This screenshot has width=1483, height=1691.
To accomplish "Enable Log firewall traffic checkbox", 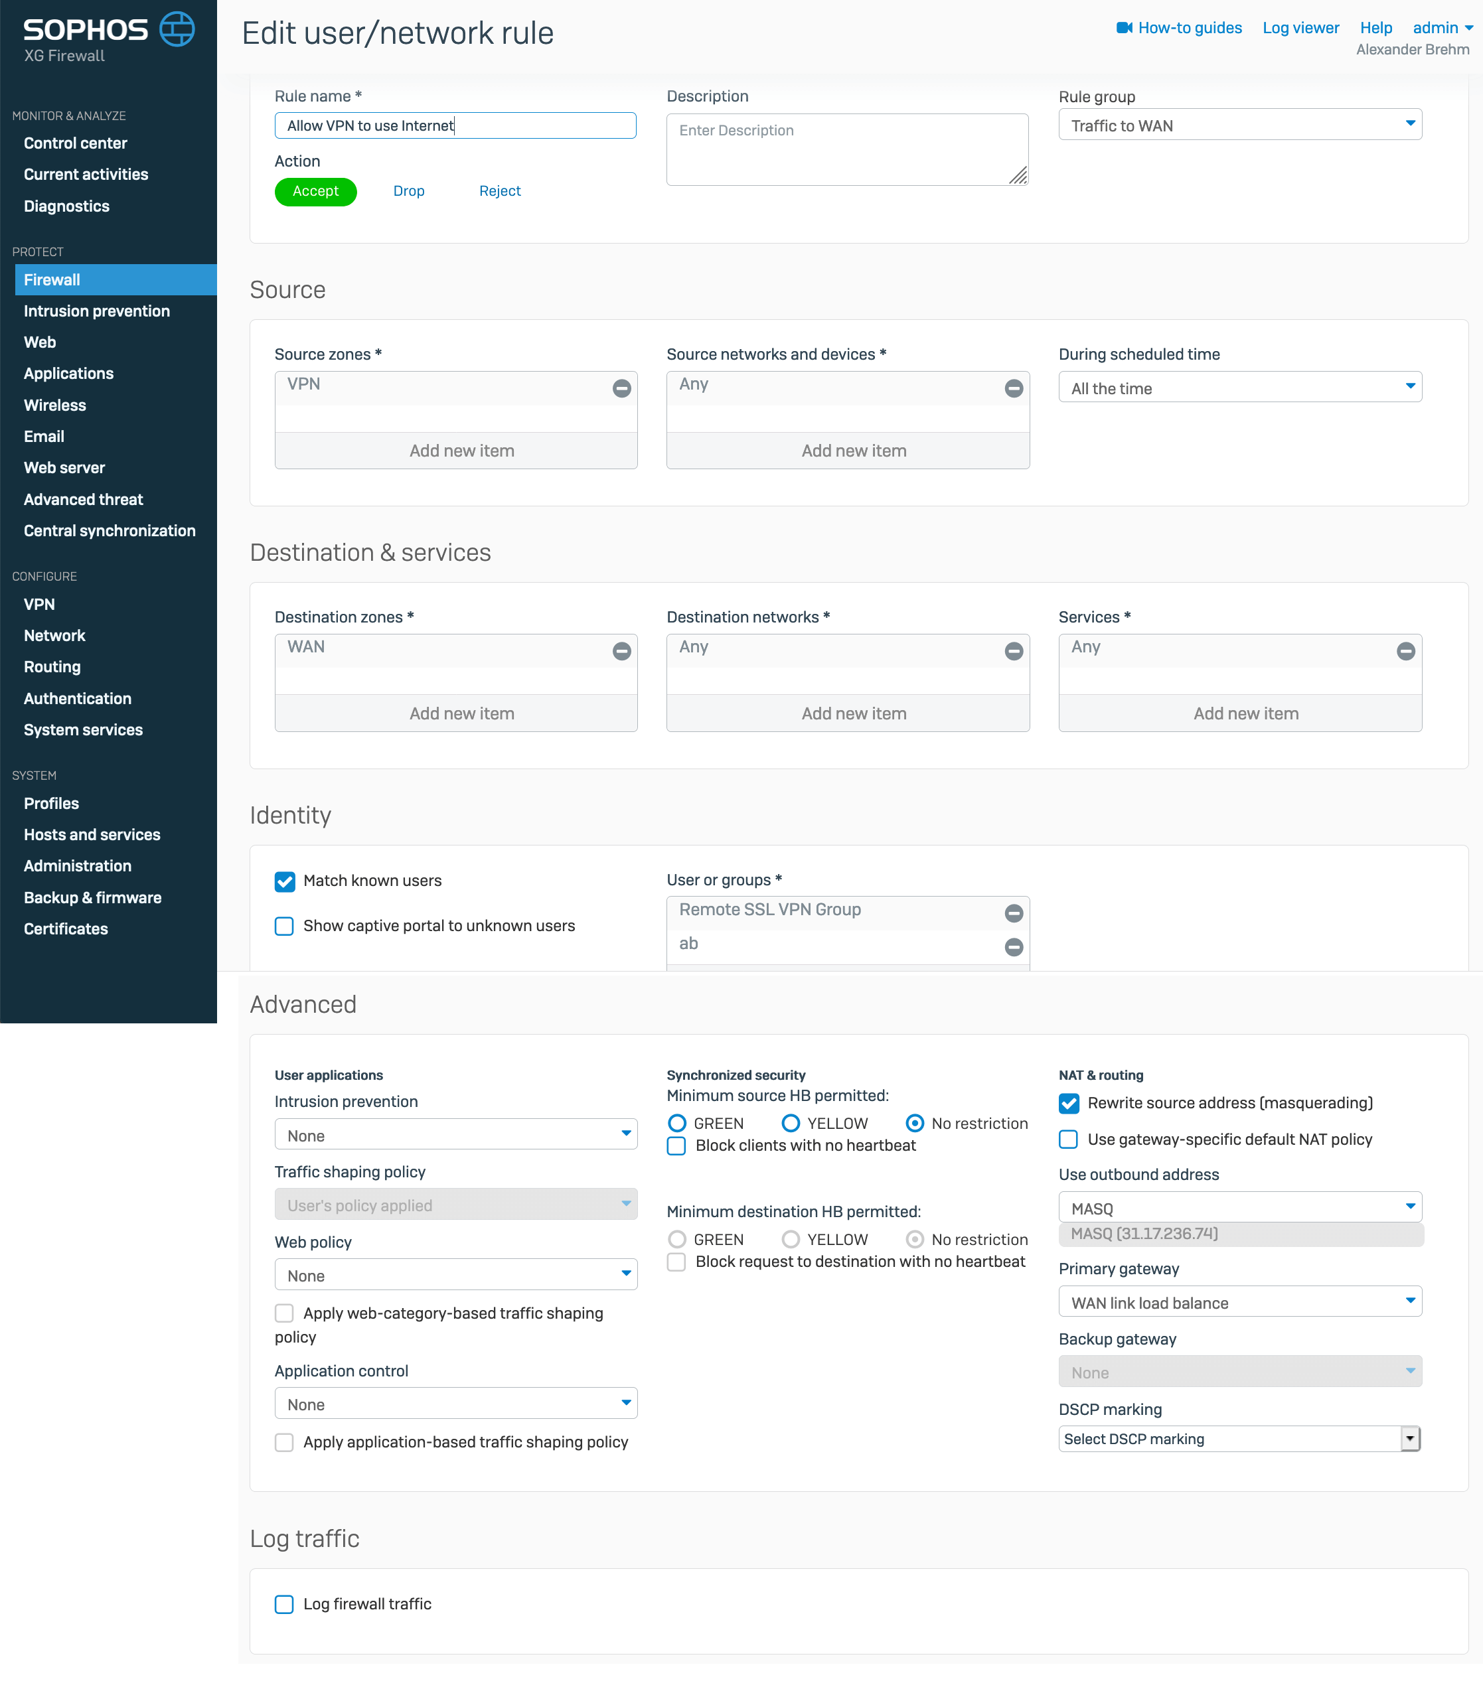I will pyautogui.click(x=285, y=1605).
